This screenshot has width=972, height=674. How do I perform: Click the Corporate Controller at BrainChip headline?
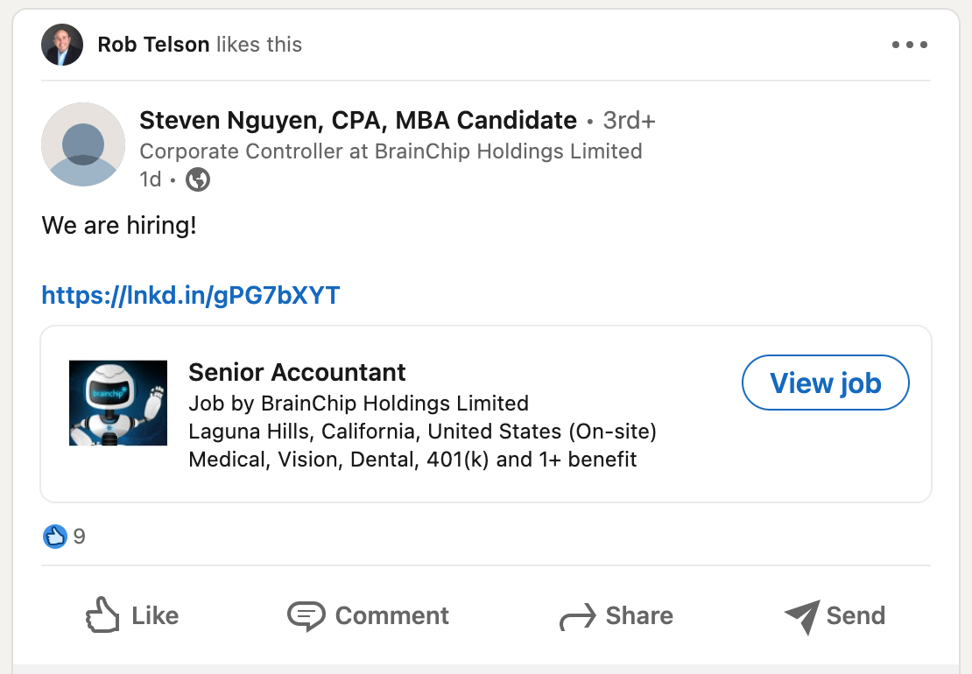tap(391, 151)
